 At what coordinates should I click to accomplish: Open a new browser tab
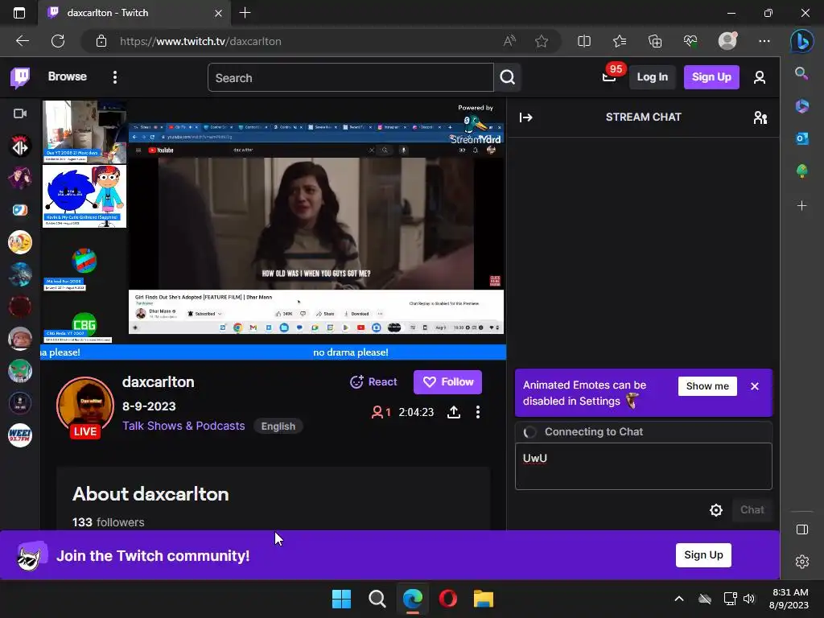(245, 13)
